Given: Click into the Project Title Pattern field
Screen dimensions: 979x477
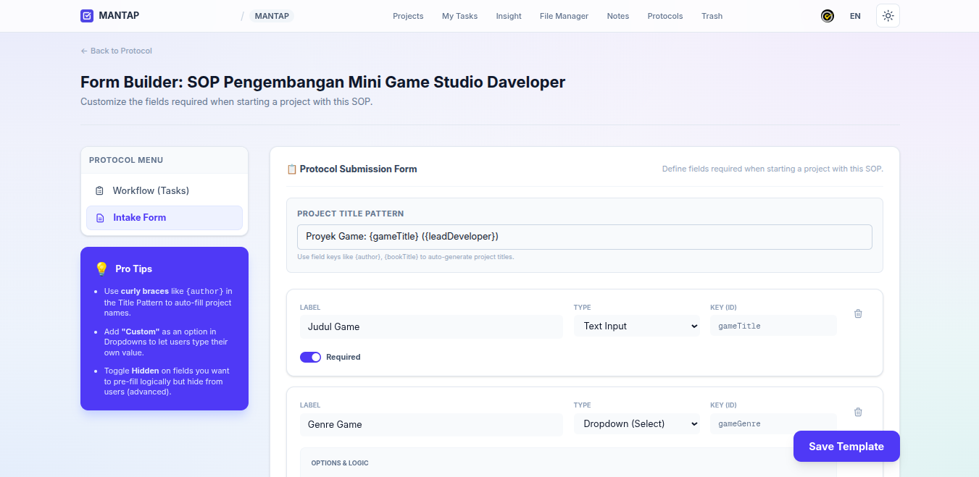Looking at the screenshot, I should coord(584,237).
